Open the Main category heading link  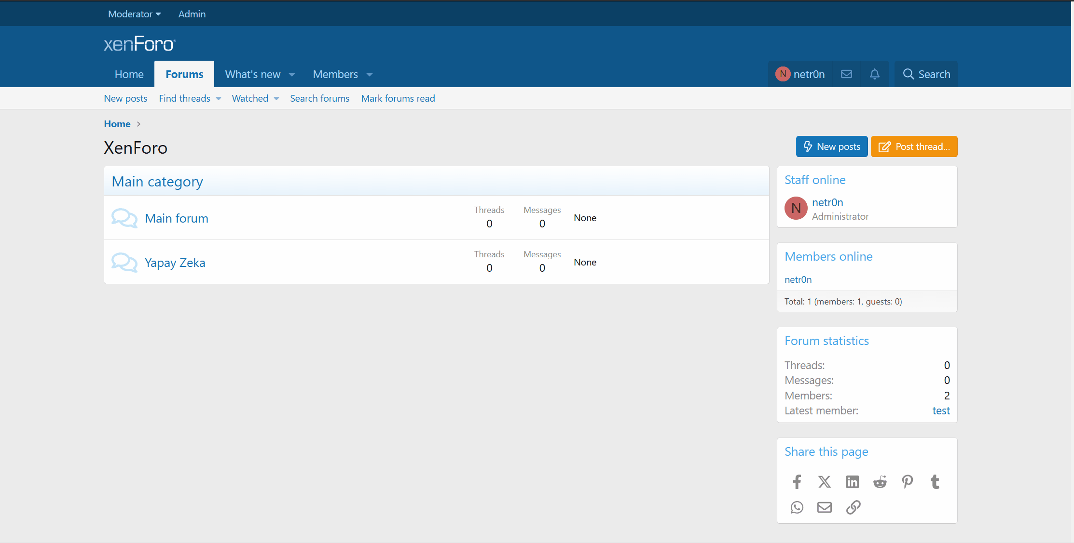click(x=157, y=182)
